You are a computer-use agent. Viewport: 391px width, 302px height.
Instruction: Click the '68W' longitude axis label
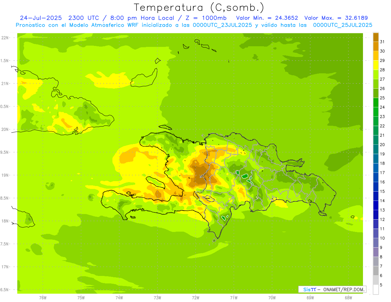(348, 298)
